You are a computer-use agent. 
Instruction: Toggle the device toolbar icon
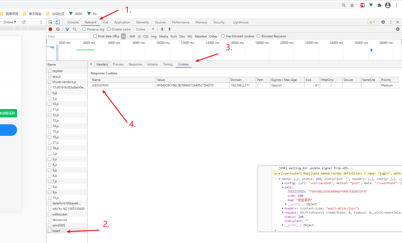coord(57,22)
